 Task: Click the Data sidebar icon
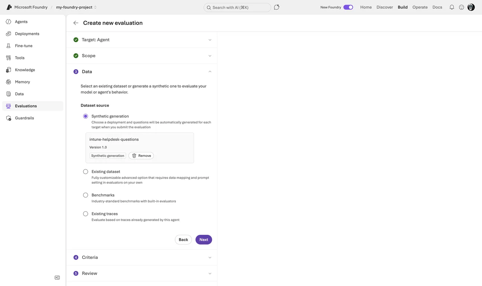click(8, 94)
